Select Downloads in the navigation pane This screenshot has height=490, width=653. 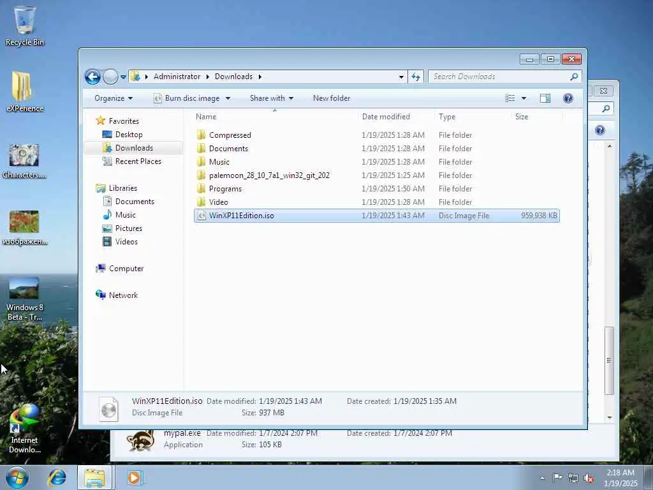[x=134, y=148]
